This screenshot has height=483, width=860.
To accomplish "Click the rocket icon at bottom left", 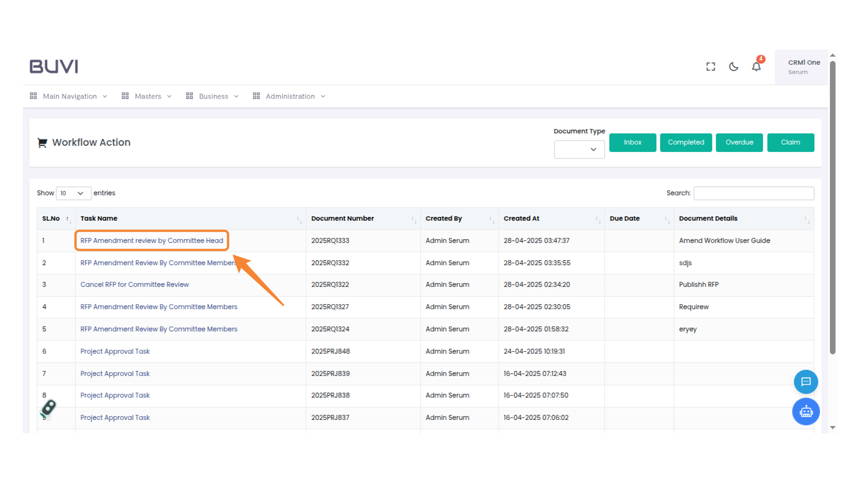I will (48, 408).
